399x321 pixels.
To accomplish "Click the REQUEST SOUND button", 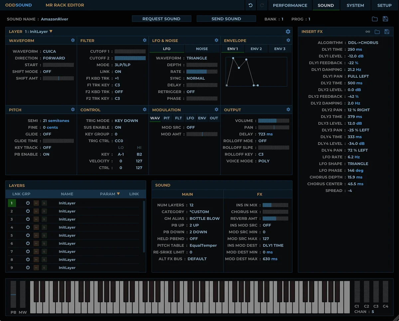I will click(x=161, y=19).
